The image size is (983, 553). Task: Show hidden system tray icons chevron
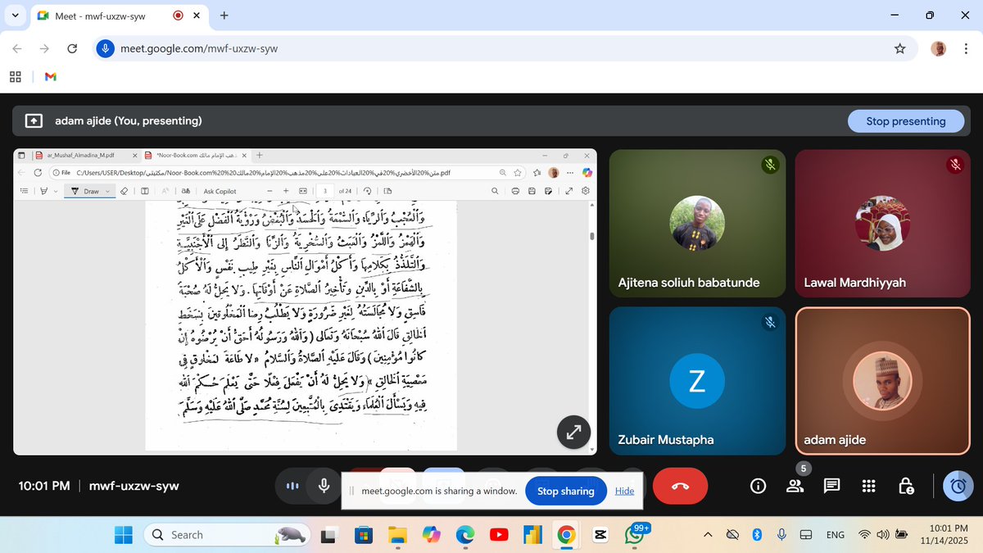point(708,534)
